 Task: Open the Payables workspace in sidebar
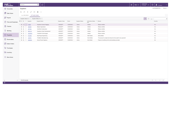11,35
